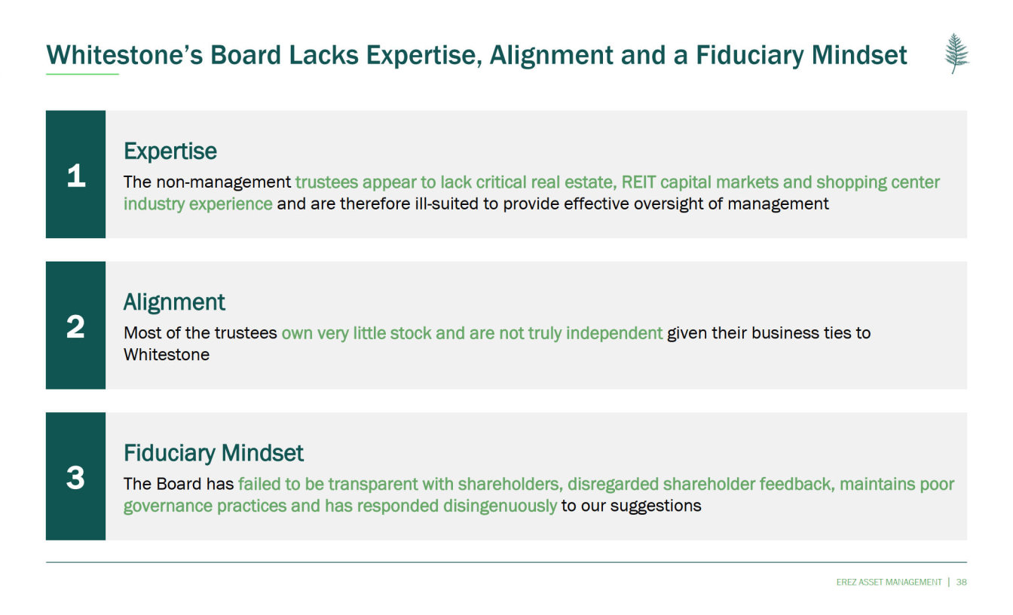Select the Fiduciary Mindset heading
1013x615 pixels.
(x=213, y=453)
